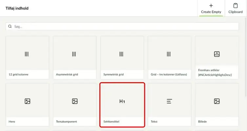
Task: Select the Billede image icon
Action: [x=217, y=101]
